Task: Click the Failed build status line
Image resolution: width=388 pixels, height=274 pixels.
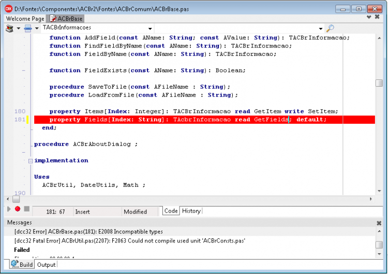Action: click(x=22, y=250)
